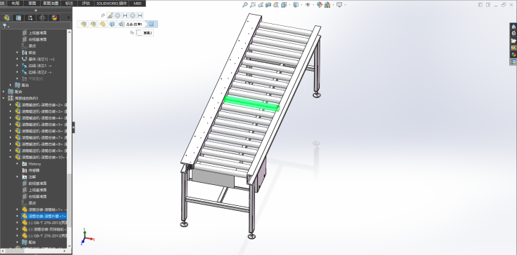Select the highlighted roller outer-wall <1> item

coord(44,216)
